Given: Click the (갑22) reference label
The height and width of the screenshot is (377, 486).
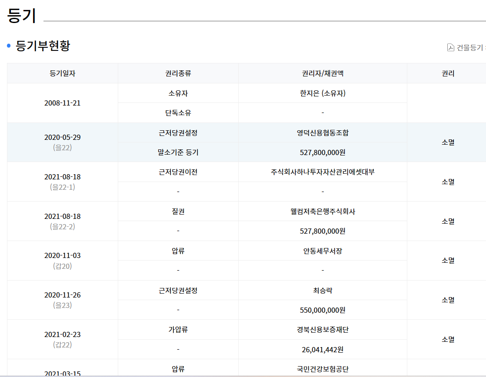Looking at the screenshot, I should click(62, 344).
